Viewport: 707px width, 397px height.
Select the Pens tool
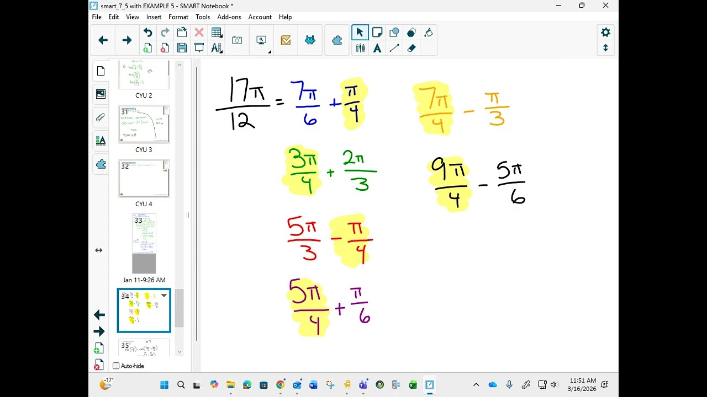(x=360, y=48)
